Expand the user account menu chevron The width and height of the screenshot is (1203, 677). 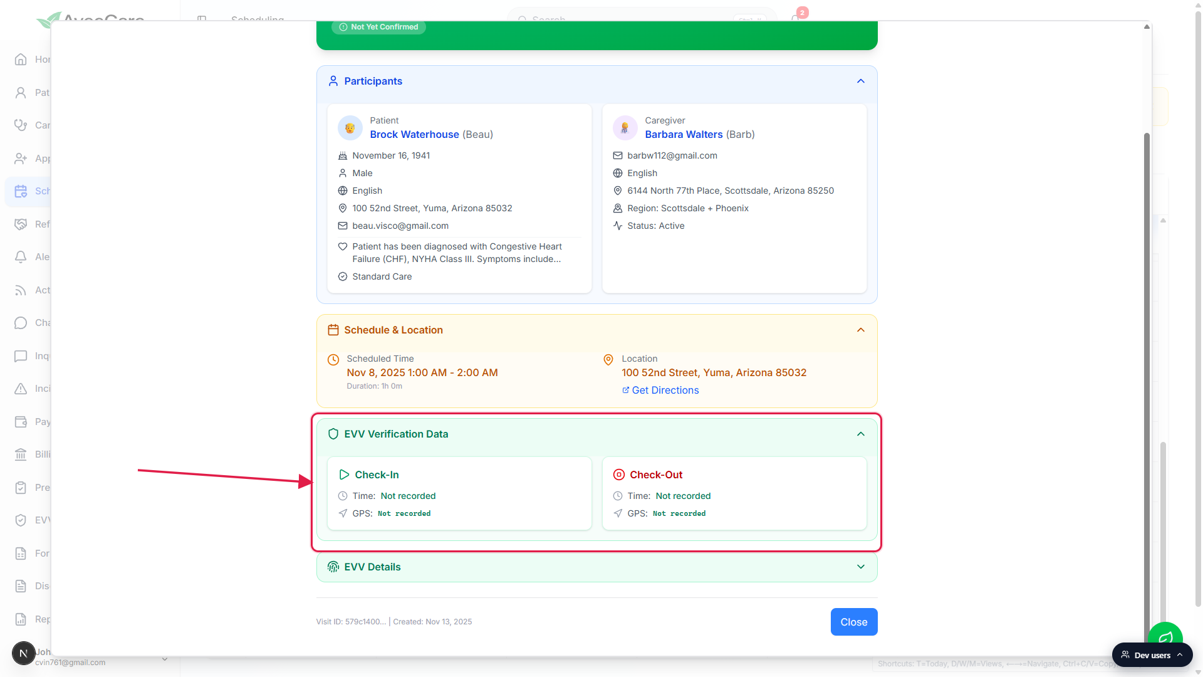pos(165,659)
